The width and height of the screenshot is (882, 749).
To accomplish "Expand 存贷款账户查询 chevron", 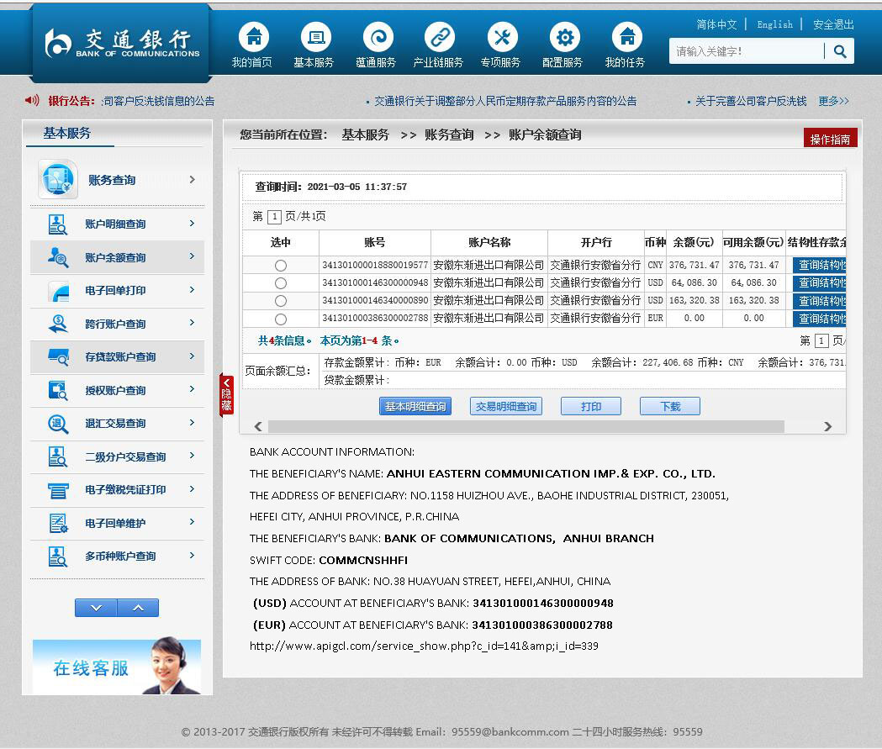I will point(193,356).
